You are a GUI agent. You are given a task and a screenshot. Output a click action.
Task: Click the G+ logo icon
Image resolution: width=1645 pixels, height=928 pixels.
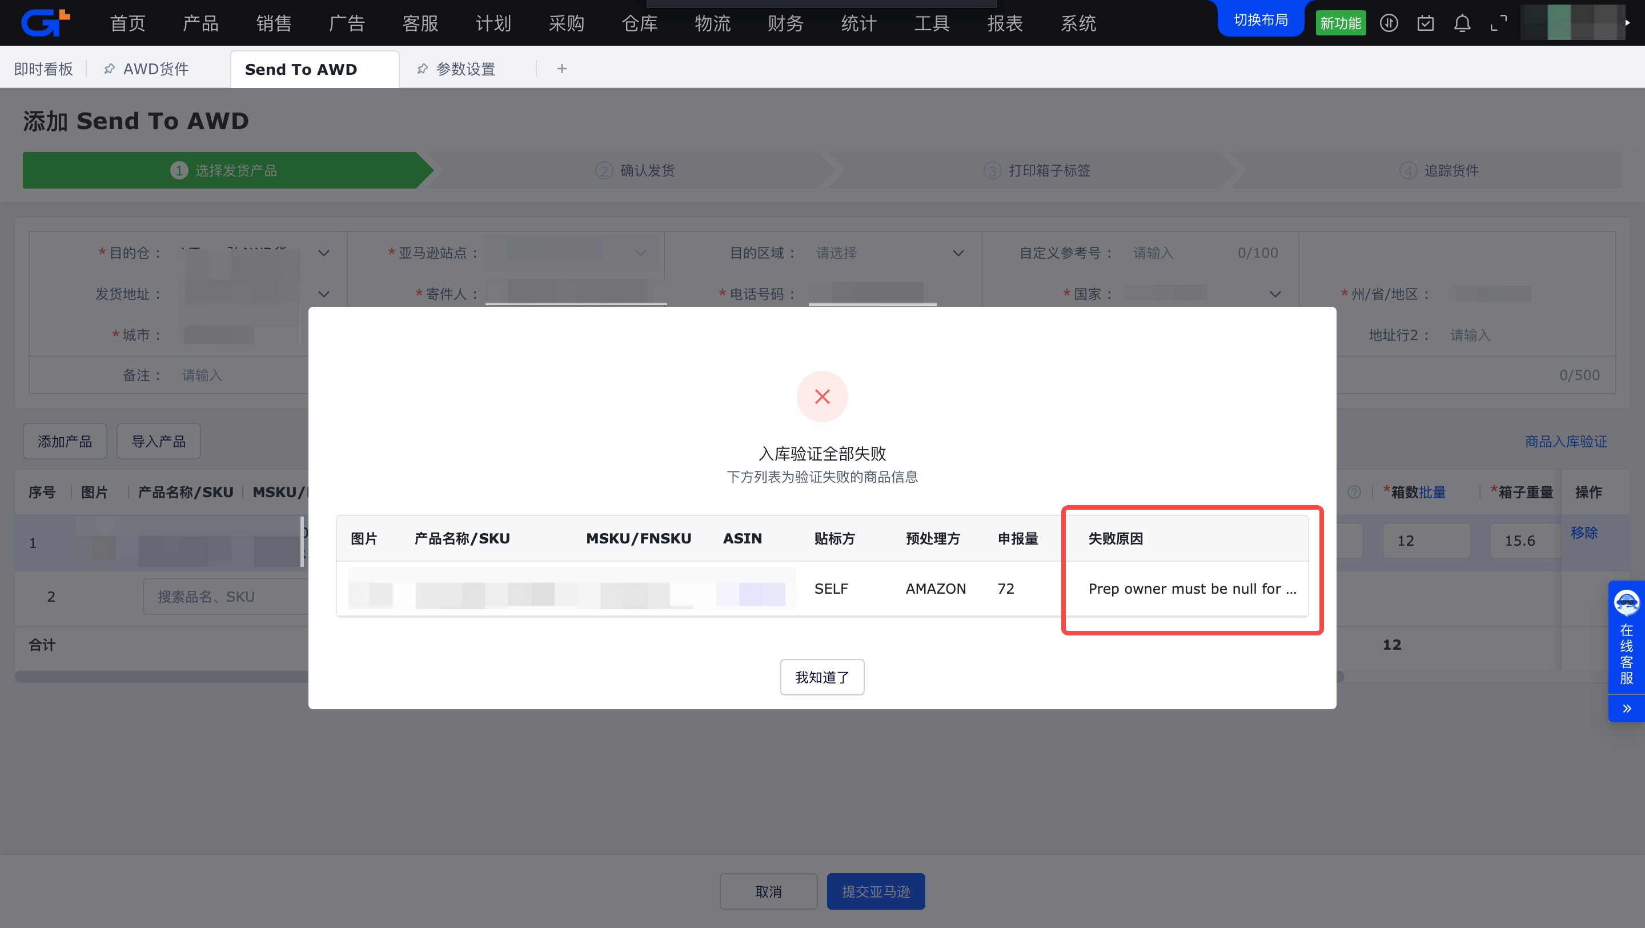45,22
